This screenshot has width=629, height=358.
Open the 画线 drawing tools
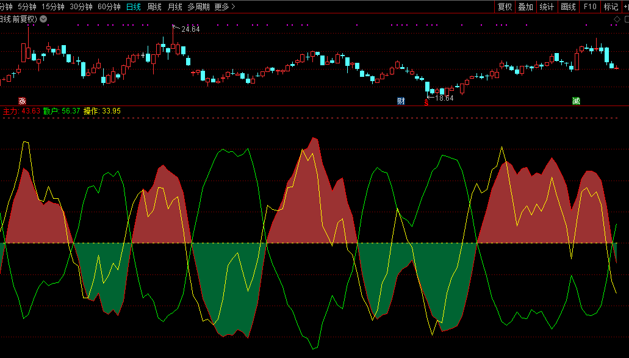[568, 7]
